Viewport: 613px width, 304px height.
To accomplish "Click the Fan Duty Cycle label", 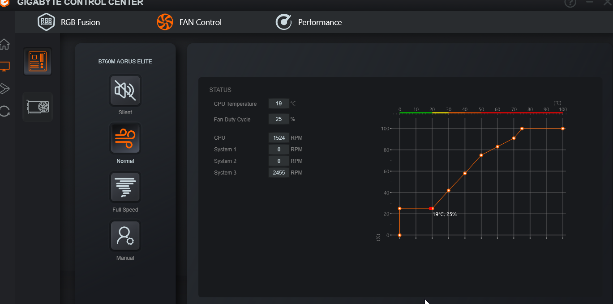I will pos(232,120).
